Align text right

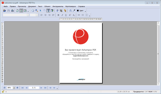49,15
